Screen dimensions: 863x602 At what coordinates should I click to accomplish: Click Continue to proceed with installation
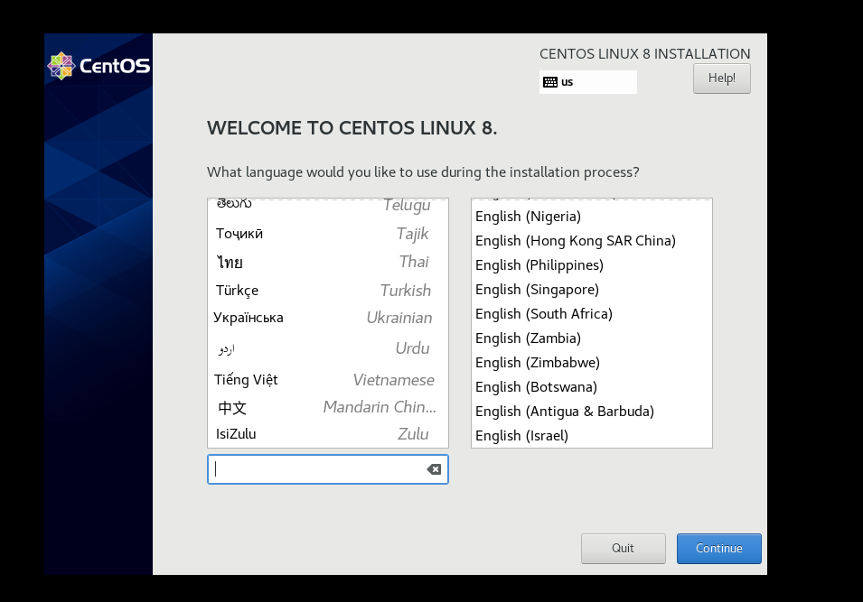point(718,549)
